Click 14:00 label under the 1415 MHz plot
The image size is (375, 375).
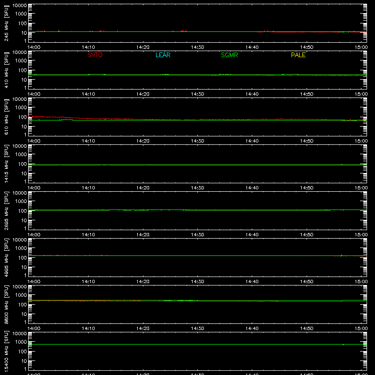click(x=34, y=188)
